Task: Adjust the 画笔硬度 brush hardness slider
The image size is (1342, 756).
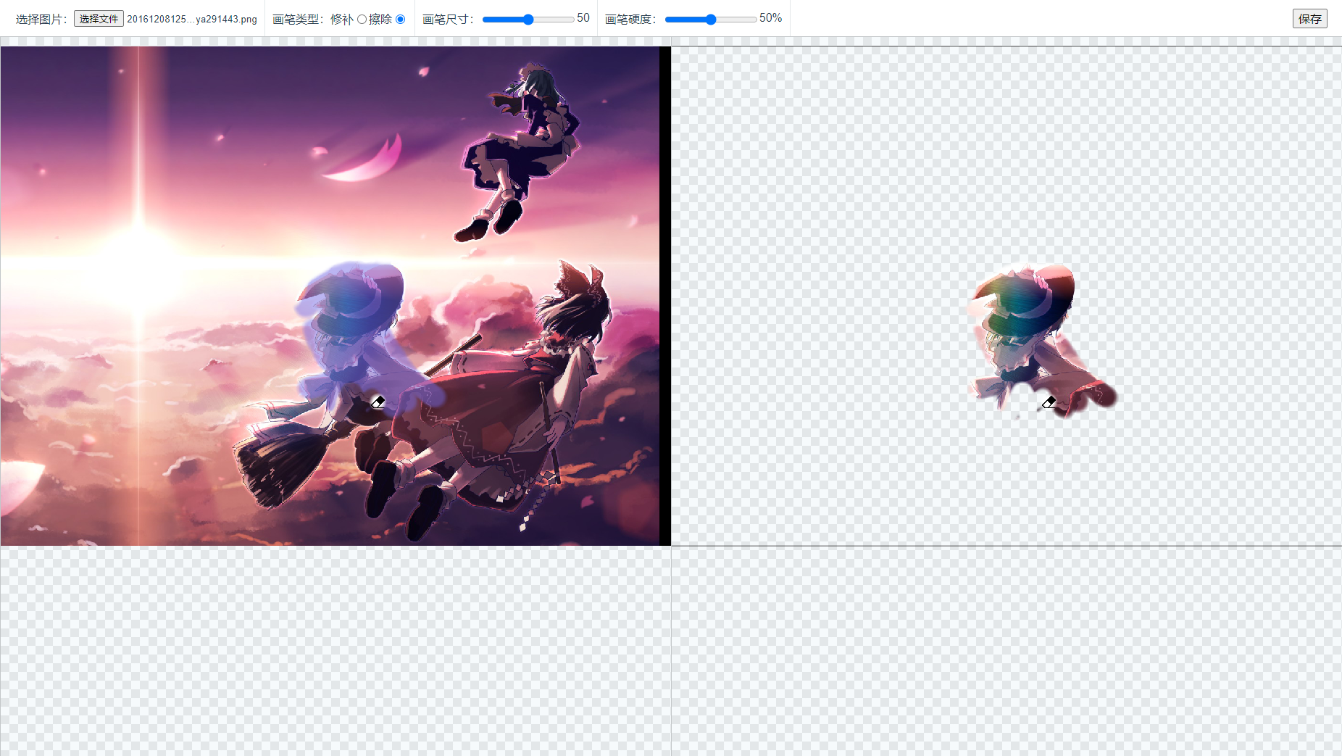Action: point(711,20)
